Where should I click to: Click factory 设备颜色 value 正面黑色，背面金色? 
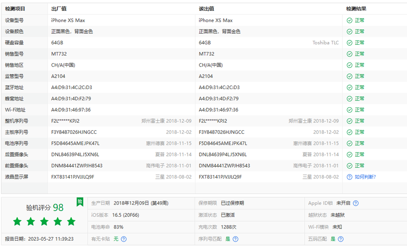(x=72, y=32)
